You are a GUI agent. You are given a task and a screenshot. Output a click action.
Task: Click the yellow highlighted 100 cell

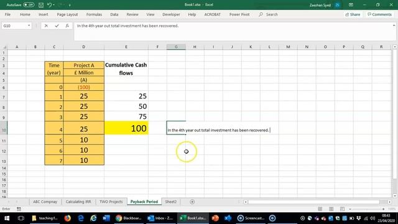126,128
